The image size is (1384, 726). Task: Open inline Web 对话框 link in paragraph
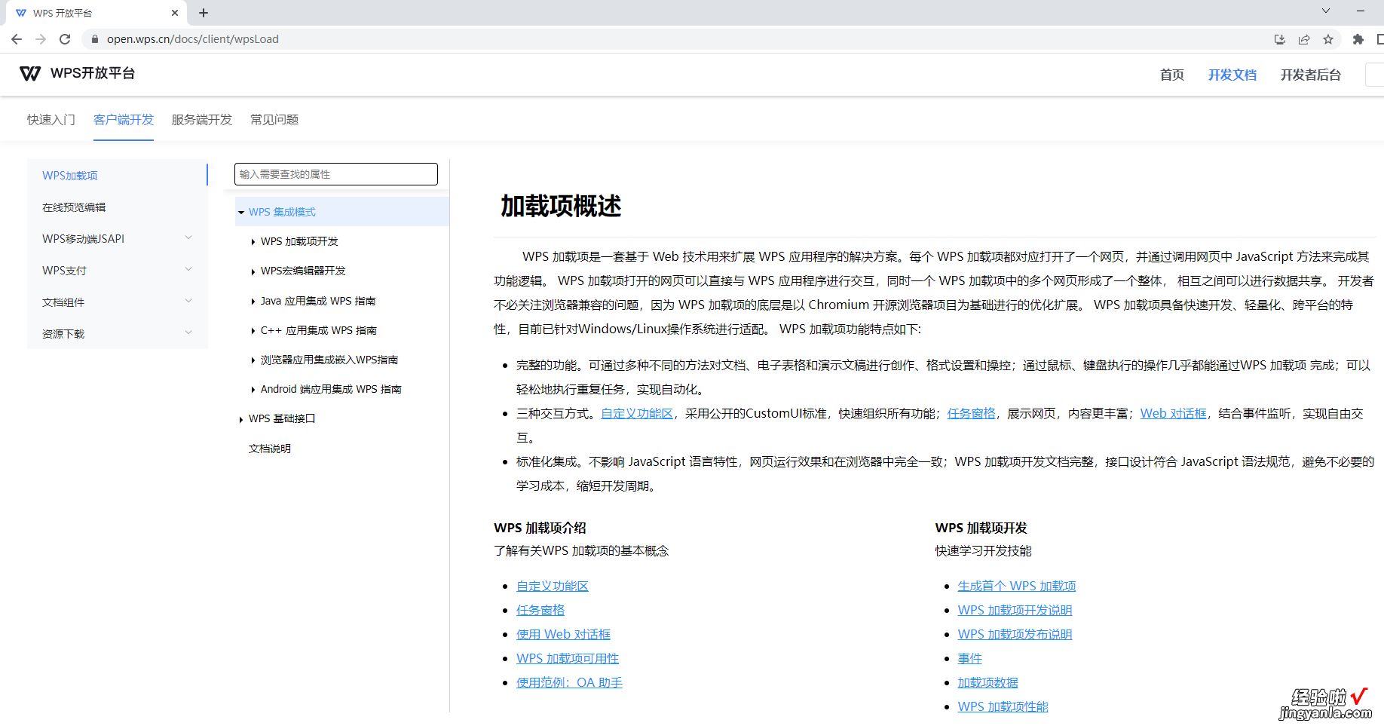pos(1173,413)
